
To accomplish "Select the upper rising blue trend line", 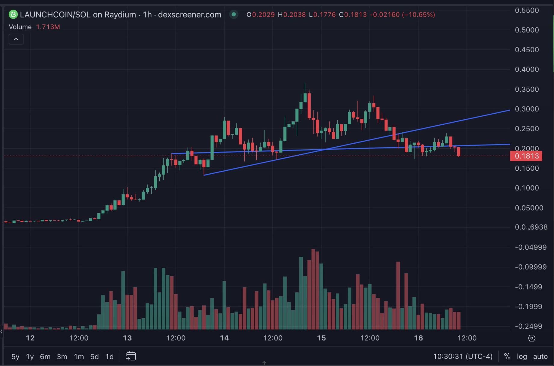I will coord(451,122).
